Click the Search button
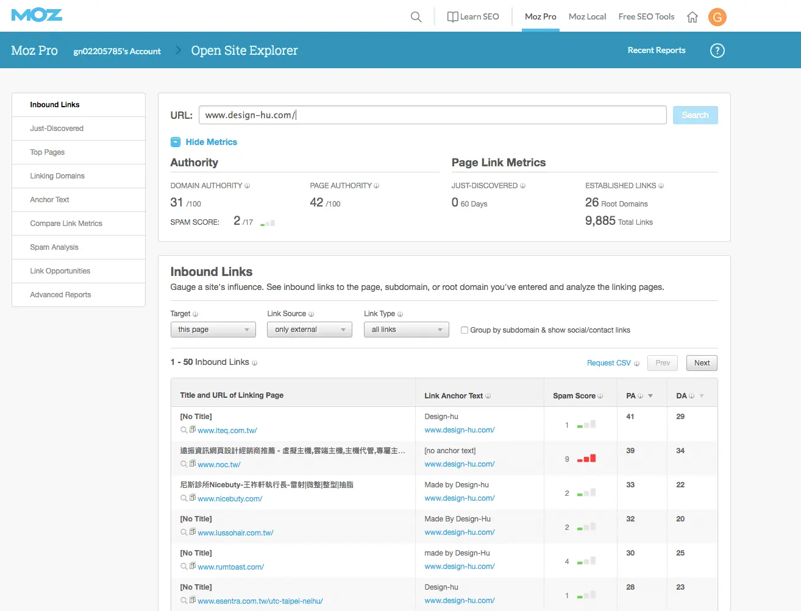Image resolution: width=801 pixels, height=611 pixels. (695, 115)
